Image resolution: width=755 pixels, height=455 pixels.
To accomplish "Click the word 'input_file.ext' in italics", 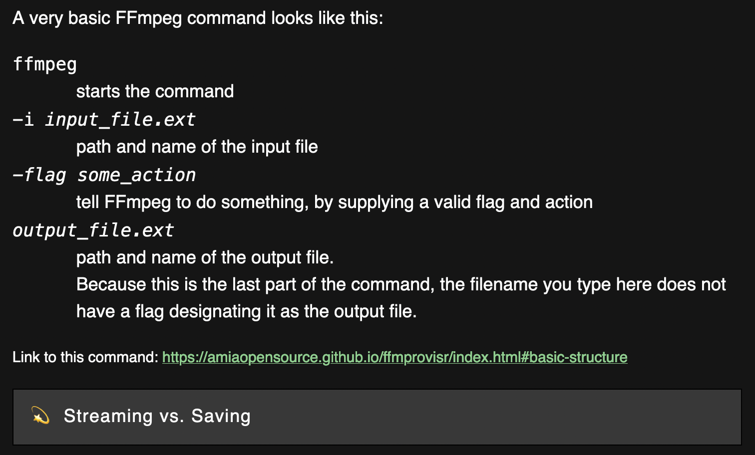I will [120, 120].
